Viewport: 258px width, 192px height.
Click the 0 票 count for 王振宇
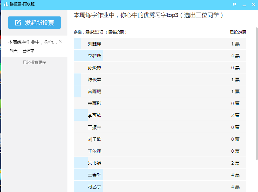(235, 127)
